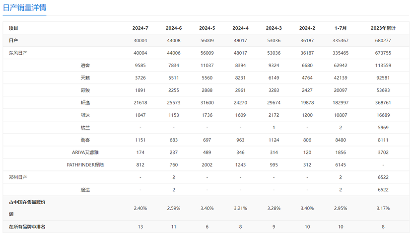
Task: Click market share 2.59% for 2024-6
Action: tap(174, 208)
